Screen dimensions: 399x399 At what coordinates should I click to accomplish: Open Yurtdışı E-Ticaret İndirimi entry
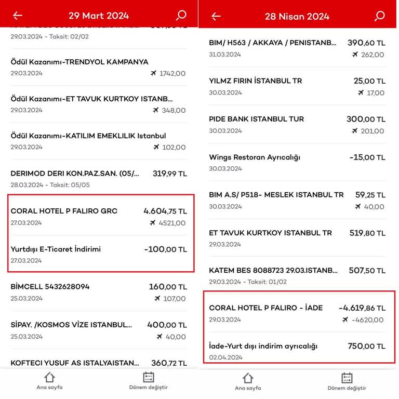pyautogui.click(x=99, y=254)
